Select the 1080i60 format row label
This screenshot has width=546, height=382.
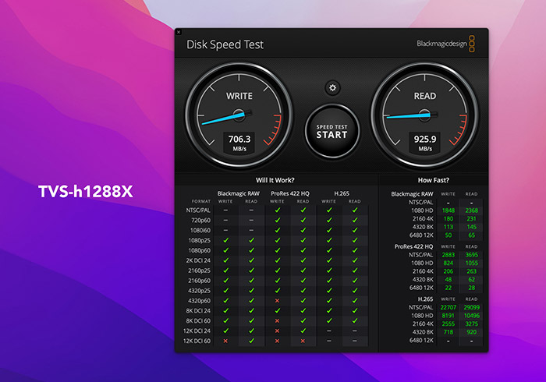[200, 230]
